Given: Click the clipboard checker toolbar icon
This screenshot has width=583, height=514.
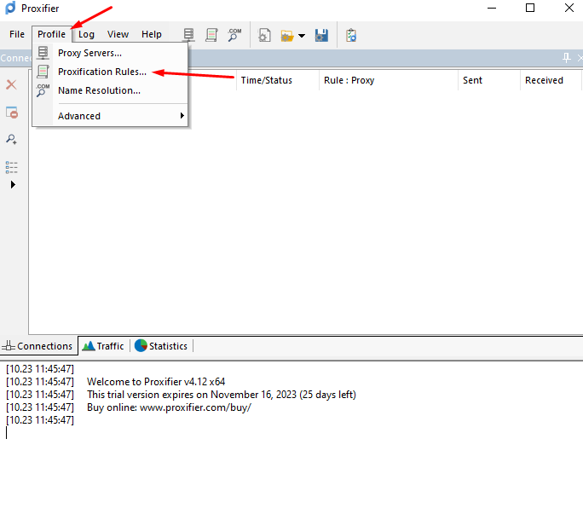Looking at the screenshot, I should (351, 35).
